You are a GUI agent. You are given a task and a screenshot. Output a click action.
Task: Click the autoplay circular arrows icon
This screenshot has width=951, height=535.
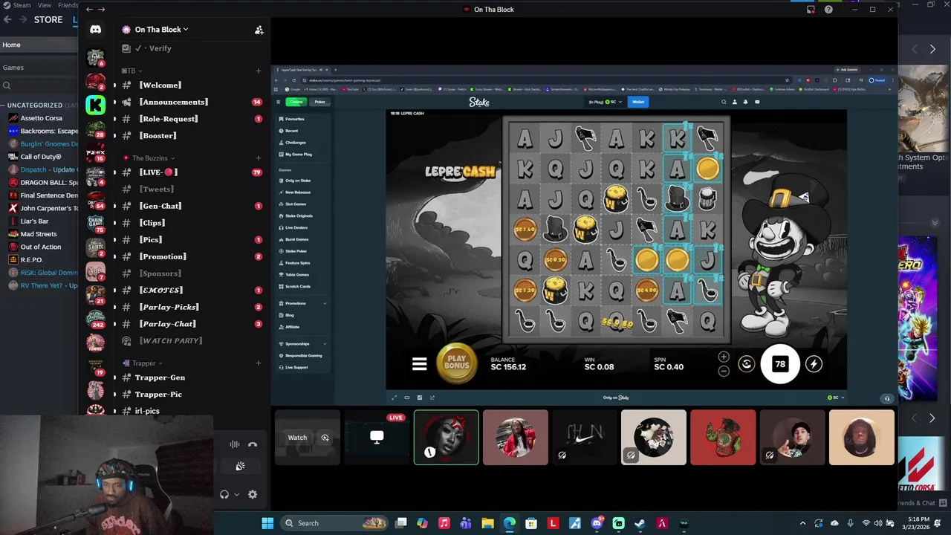coord(747,364)
